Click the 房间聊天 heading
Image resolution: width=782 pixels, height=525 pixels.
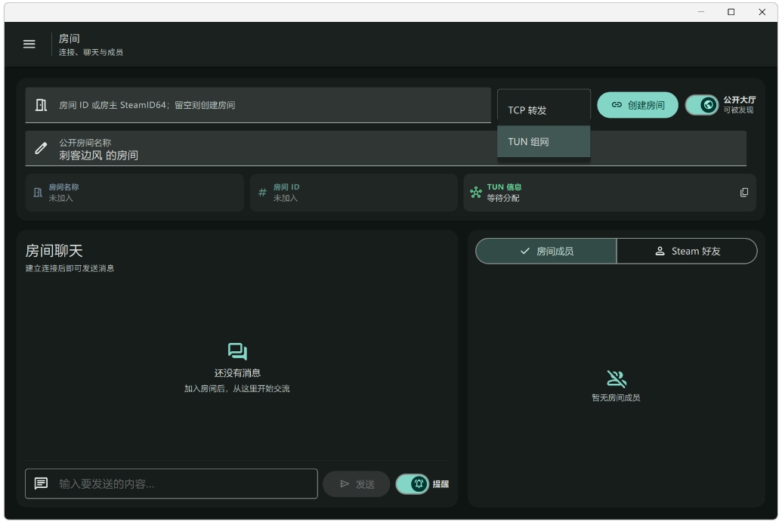54,251
